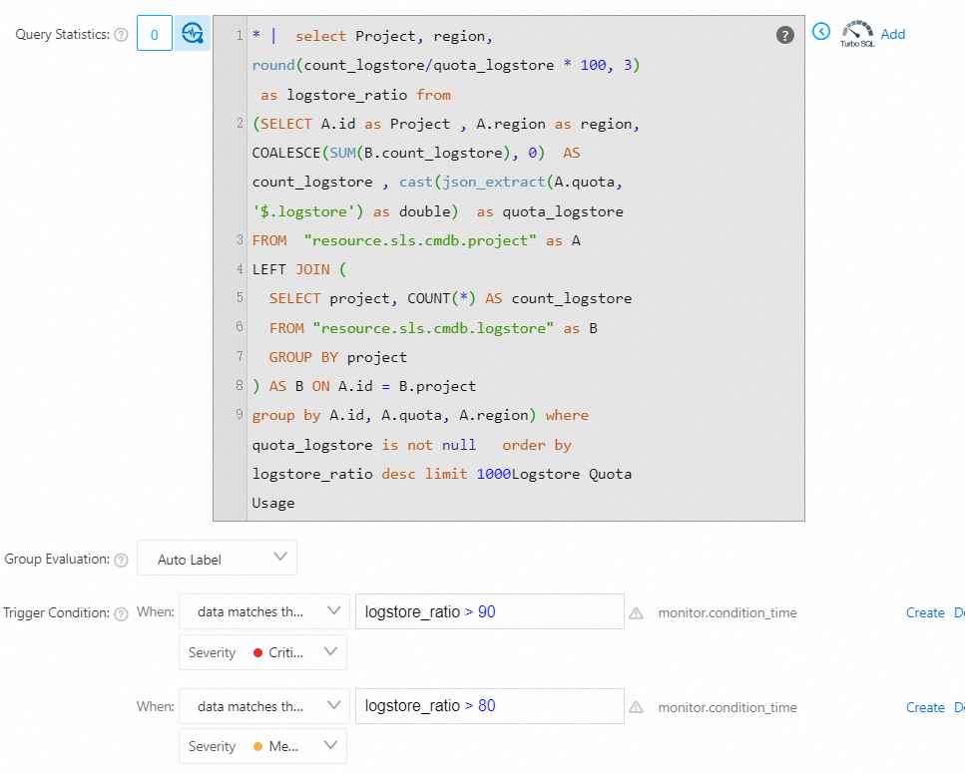Click the GROUP BY project line in editor
Viewport: 965px width, 773px height.
(338, 357)
